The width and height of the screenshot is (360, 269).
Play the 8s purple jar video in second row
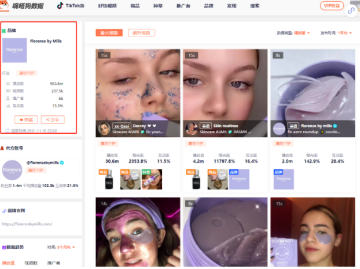tap(225, 232)
